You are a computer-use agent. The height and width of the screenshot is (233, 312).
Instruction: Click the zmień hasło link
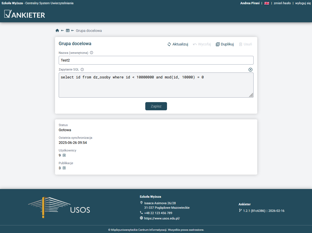tap(282, 3)
